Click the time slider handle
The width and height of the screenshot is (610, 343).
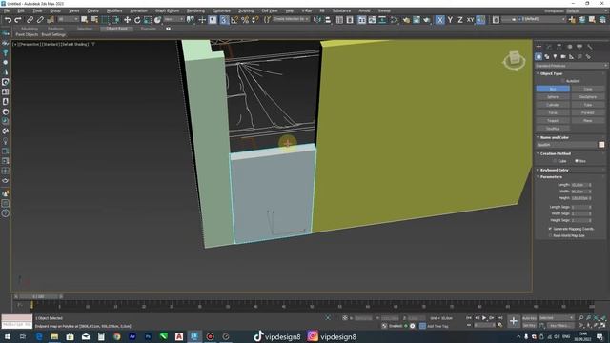click(x=38, y=296)
